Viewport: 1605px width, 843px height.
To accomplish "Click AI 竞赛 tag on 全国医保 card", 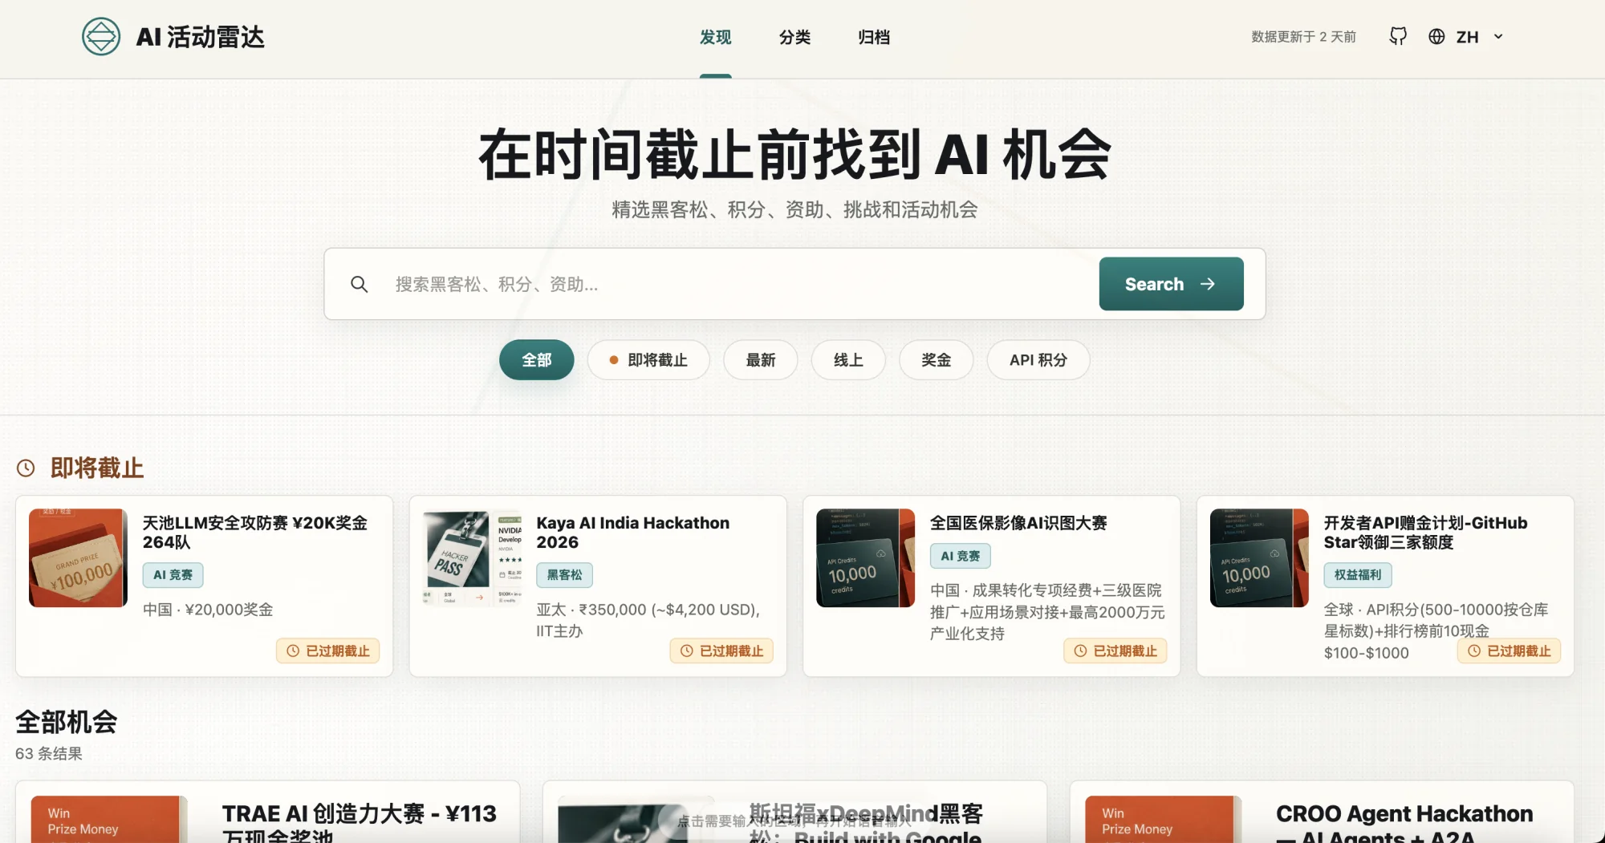I will coord(961,556).
